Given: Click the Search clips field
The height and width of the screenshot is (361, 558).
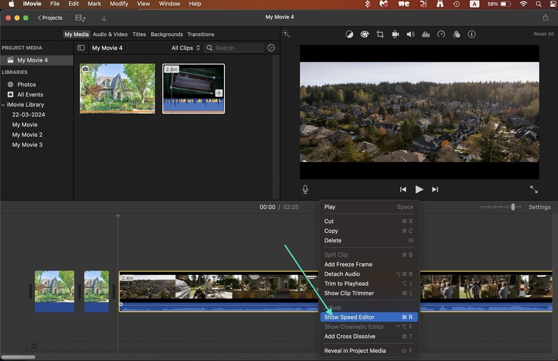Looking at the screenshot, I should point(234,48).
